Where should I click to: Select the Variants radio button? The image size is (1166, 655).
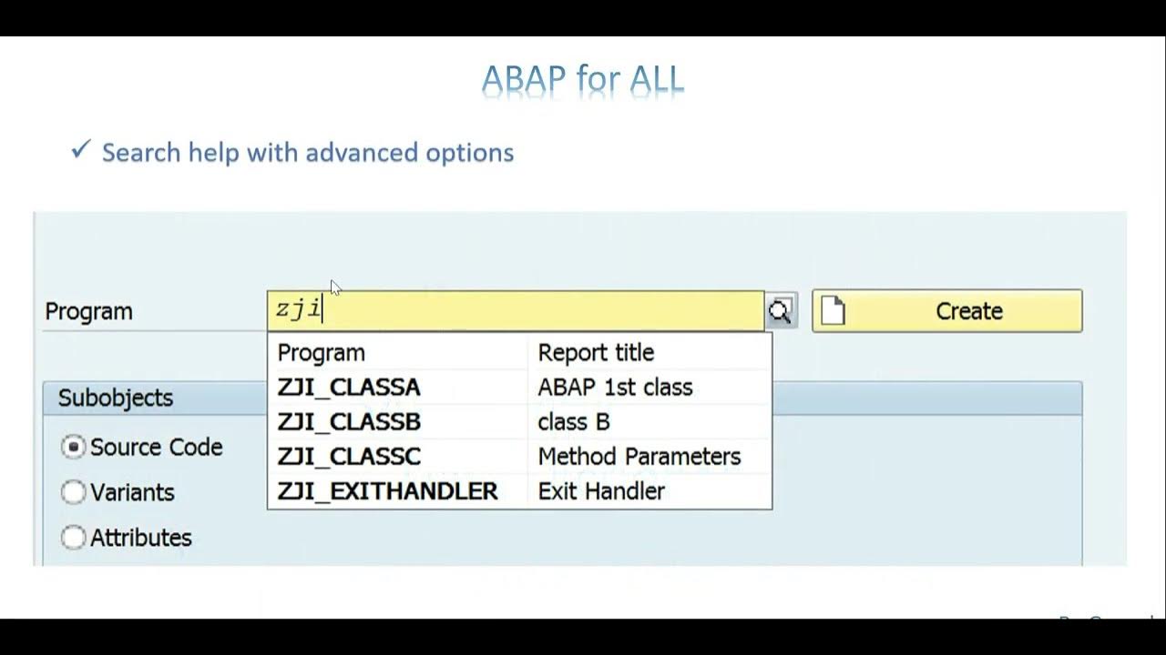coord(73,492)
